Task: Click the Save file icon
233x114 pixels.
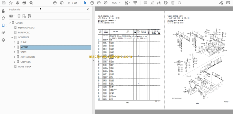Action: pos(4,3)
